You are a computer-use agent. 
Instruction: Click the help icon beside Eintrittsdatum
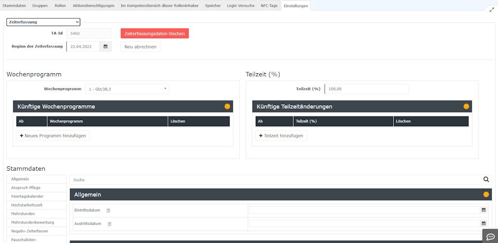108,211
